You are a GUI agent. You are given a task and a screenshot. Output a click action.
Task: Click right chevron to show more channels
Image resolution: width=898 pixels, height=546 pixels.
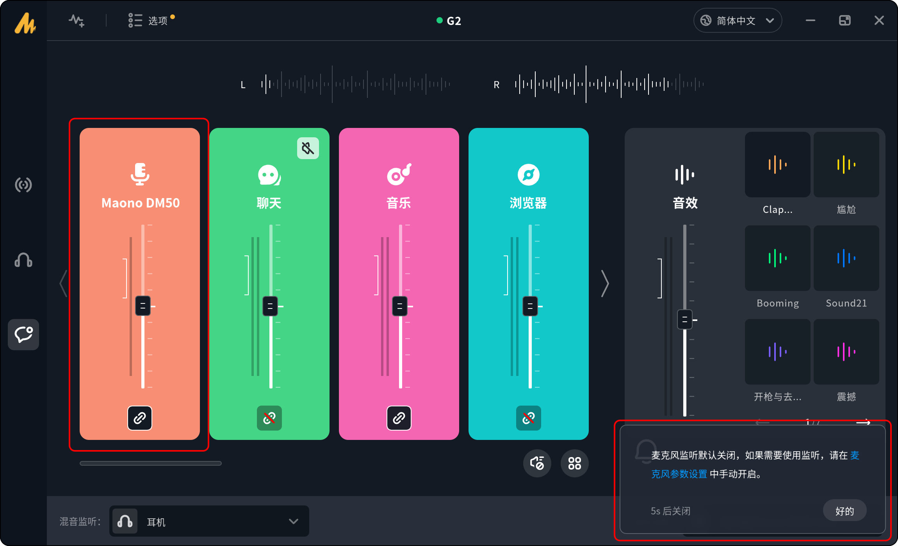[605, 284]
